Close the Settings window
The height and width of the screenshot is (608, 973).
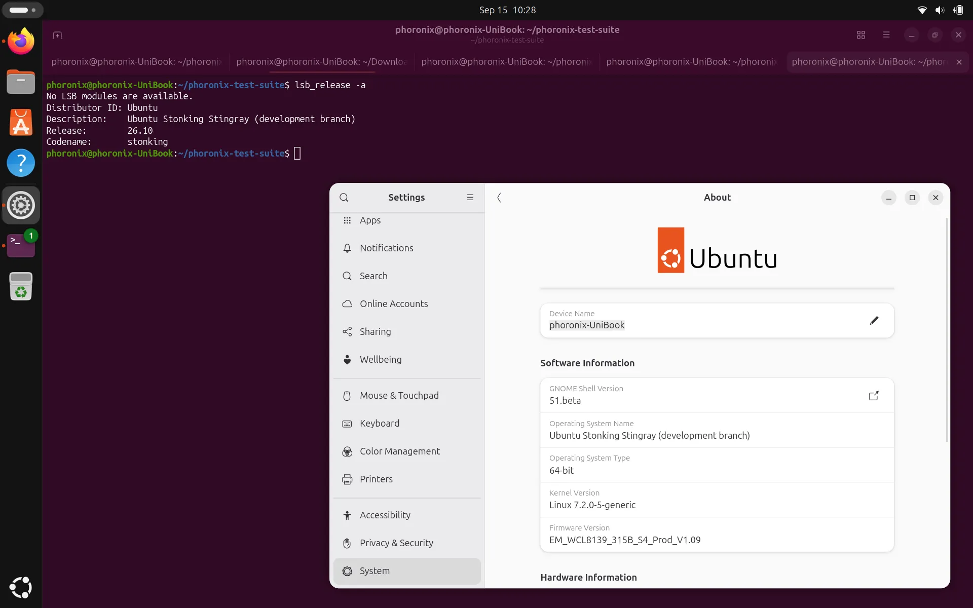(x=935, y=198)
